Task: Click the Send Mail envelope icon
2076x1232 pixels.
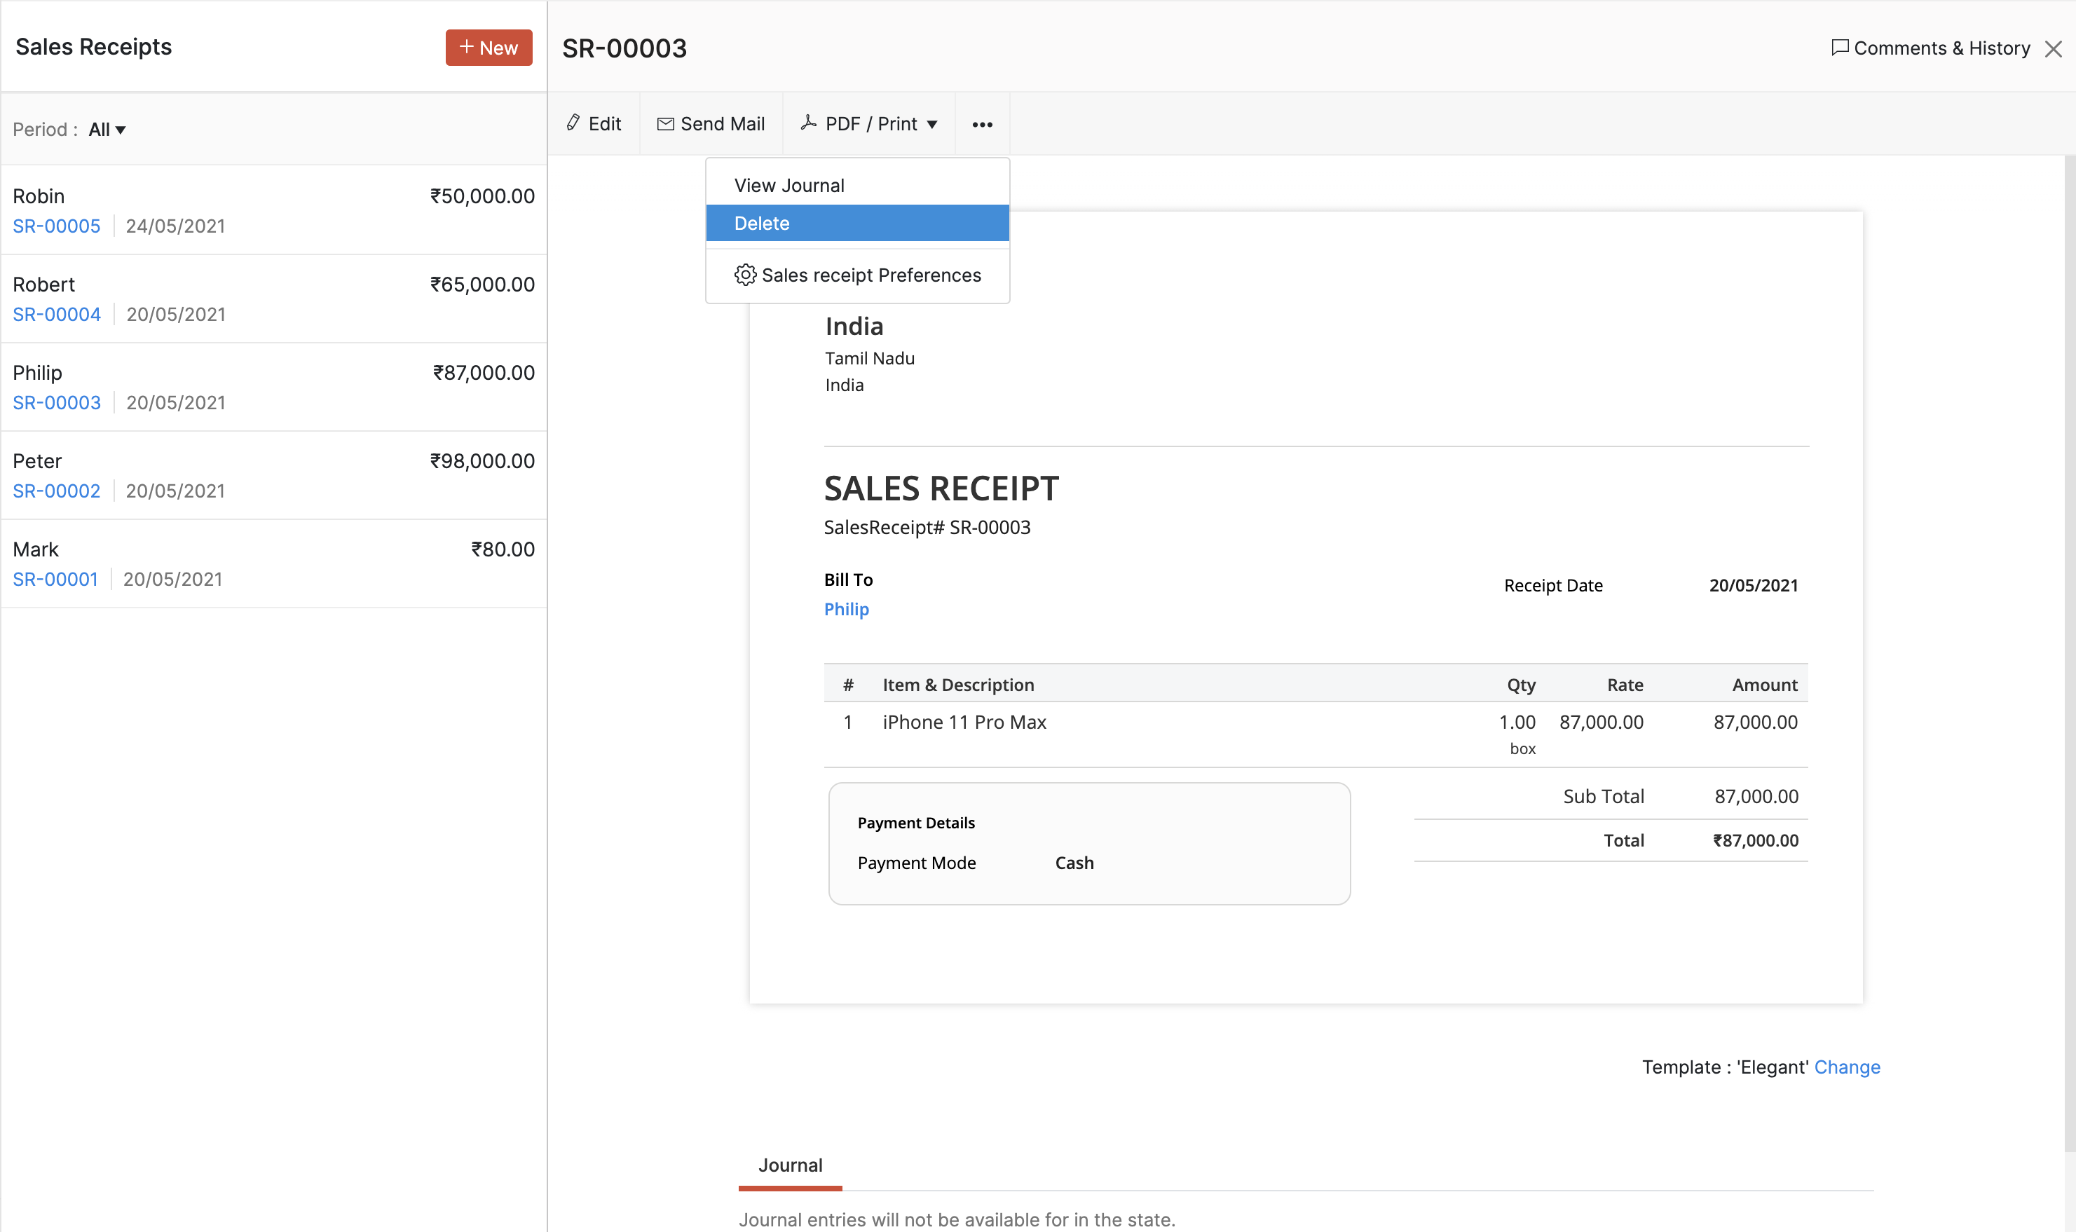Action: click(666, 124)
